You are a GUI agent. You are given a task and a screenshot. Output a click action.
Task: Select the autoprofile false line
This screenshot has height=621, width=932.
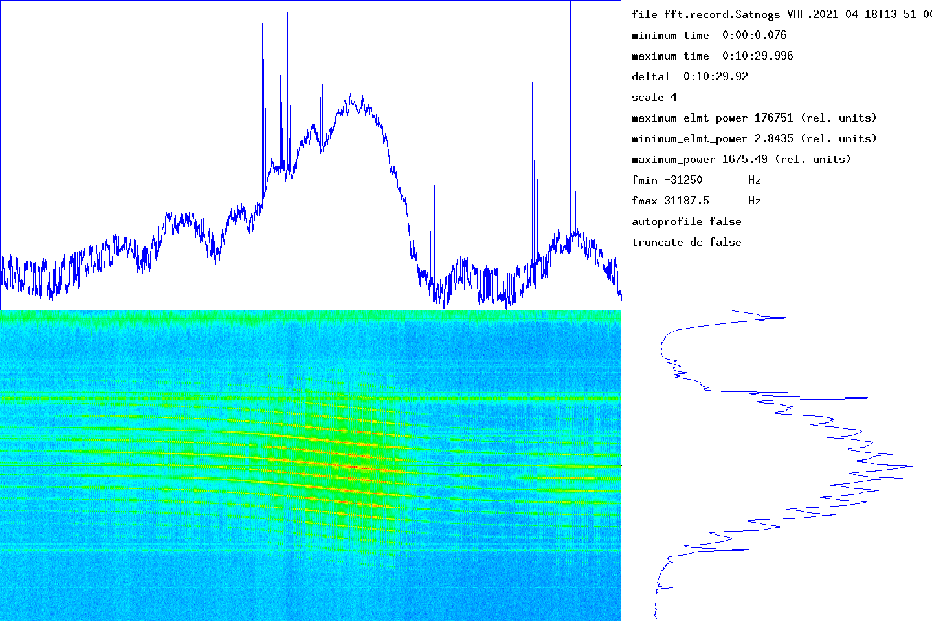point(687,221)
